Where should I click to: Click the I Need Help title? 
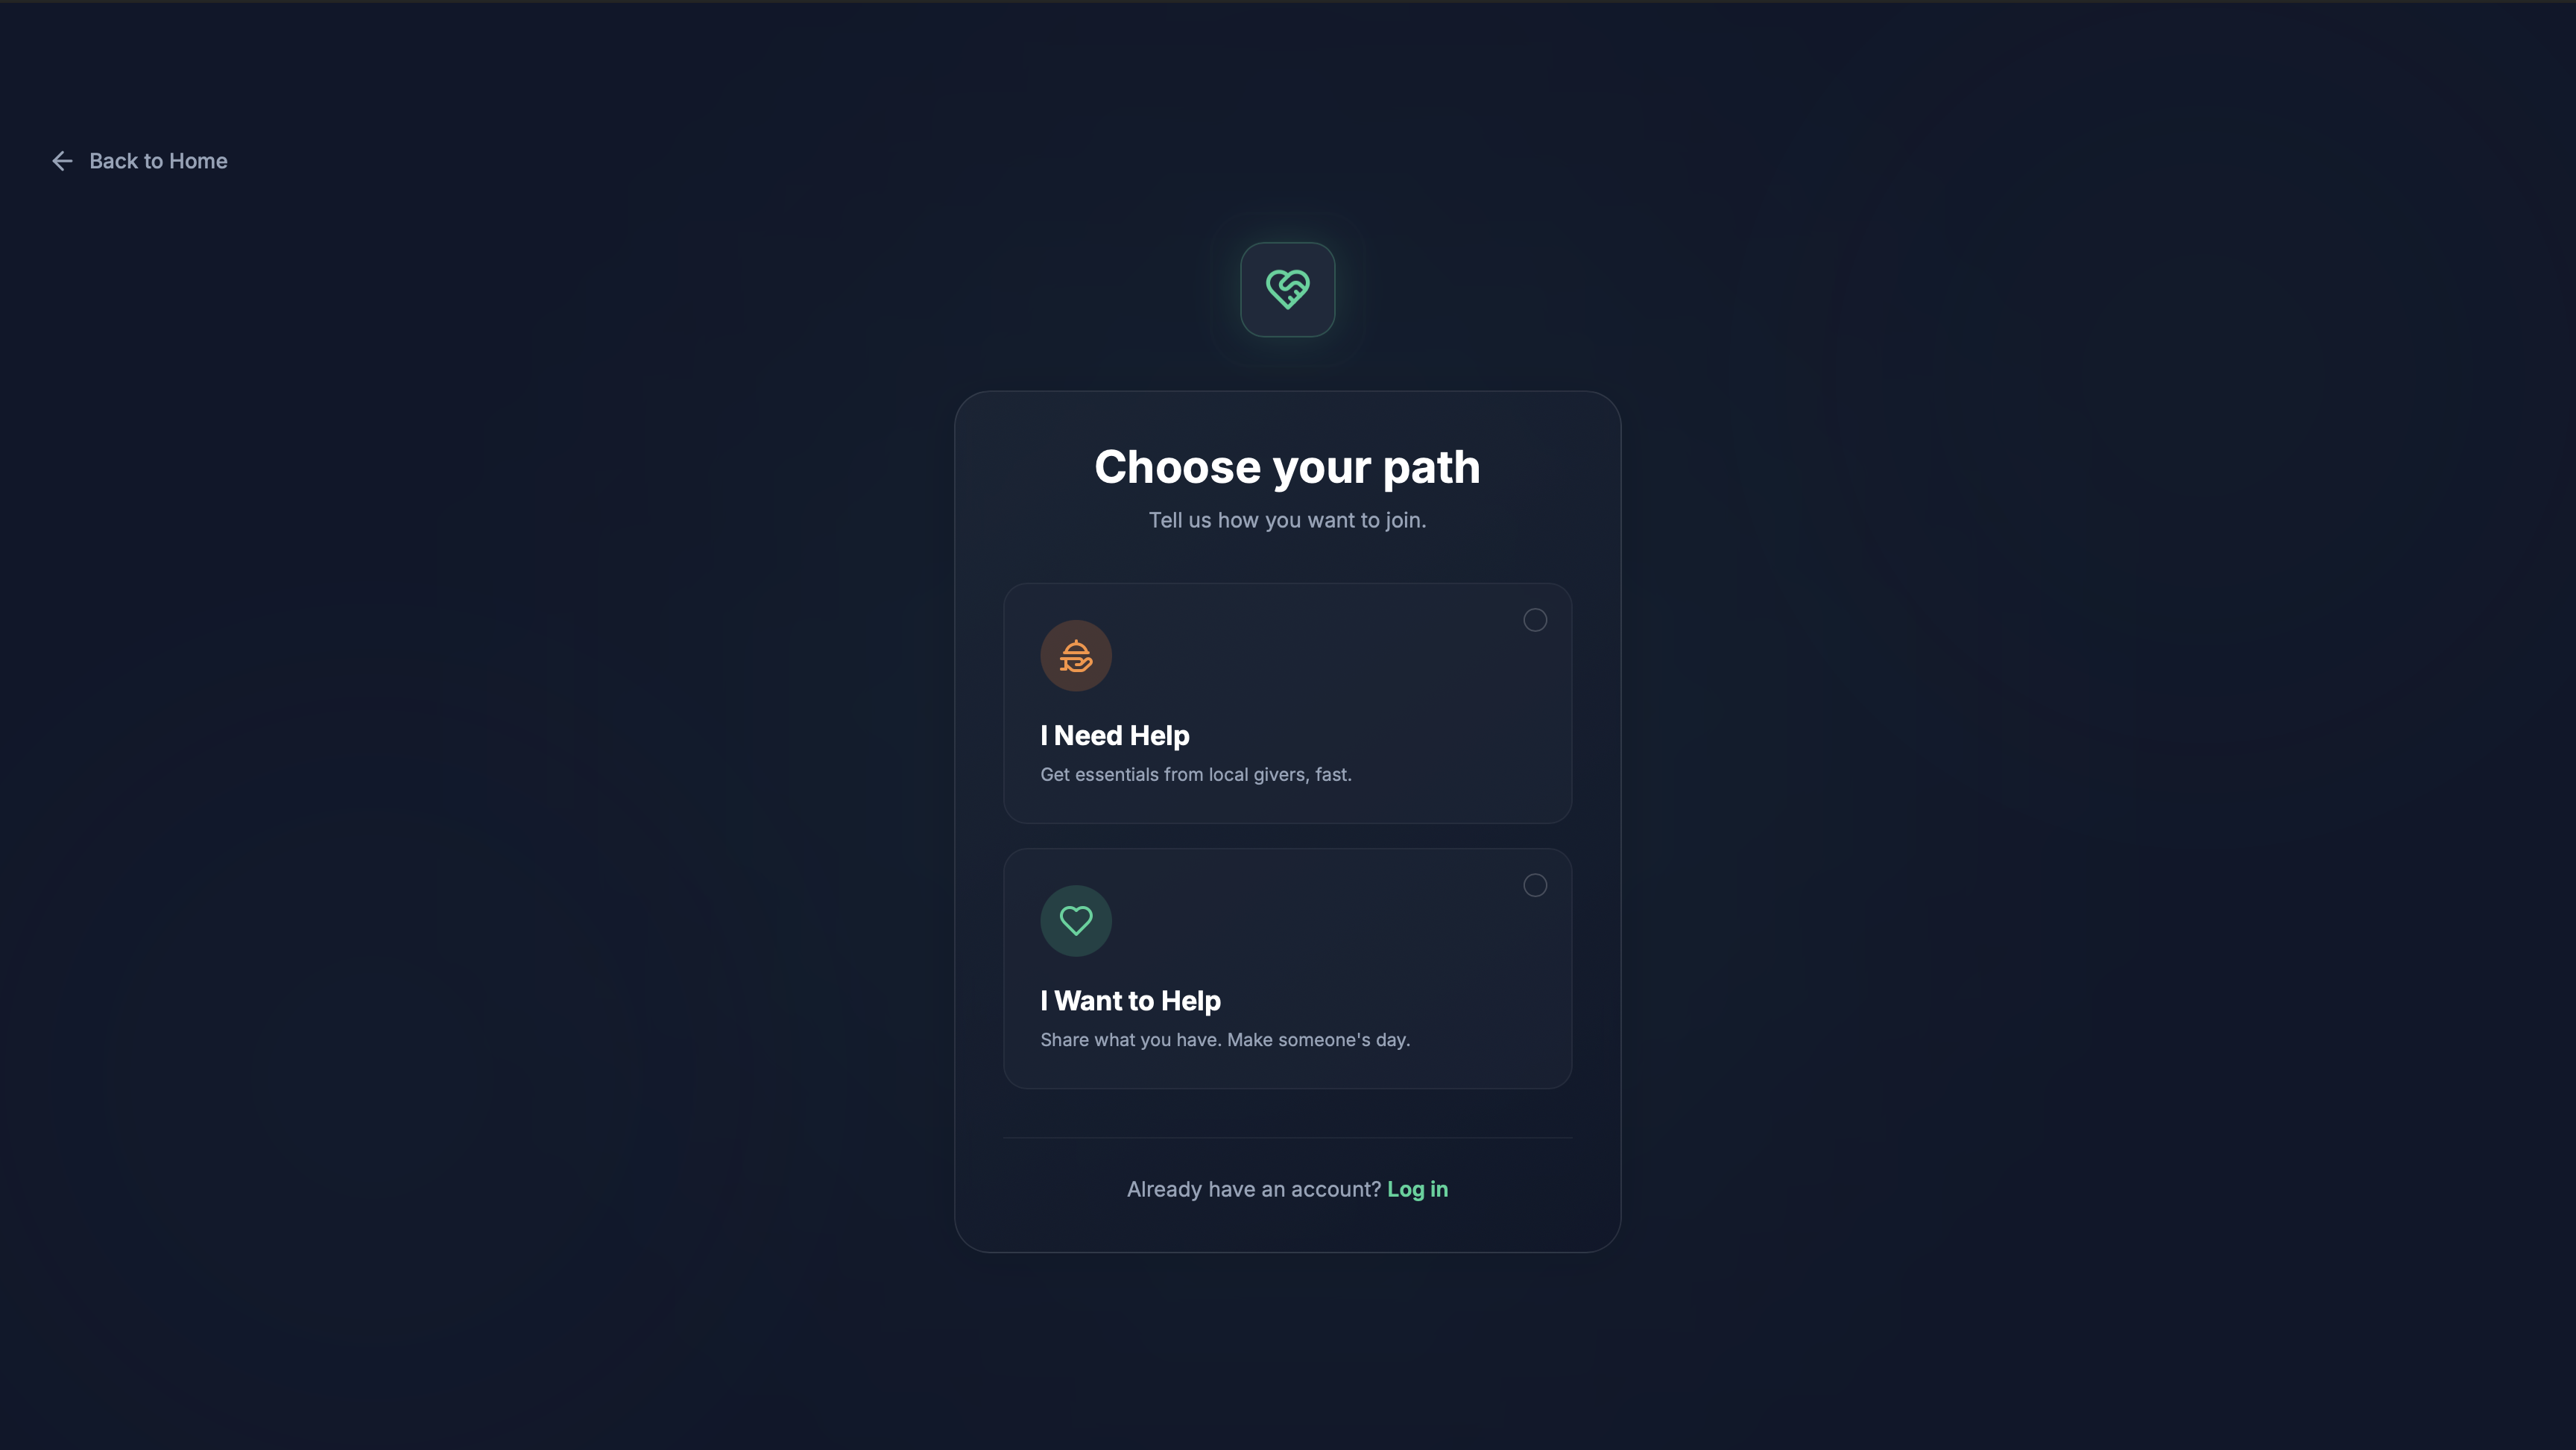tap(1115, 736)
